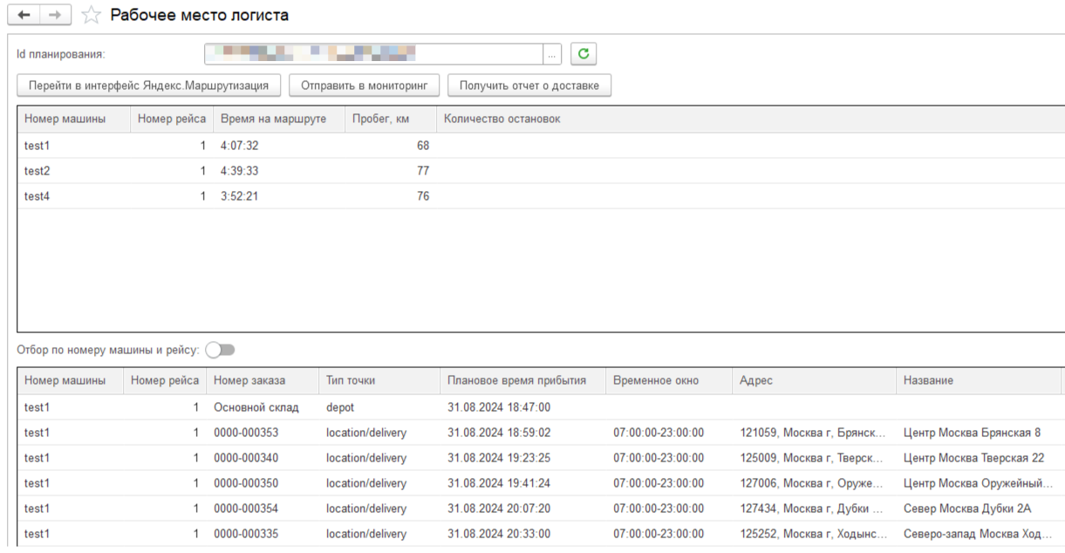Toggle filter by vehicle and trip number
1065x553 pixels.
point(221,350)
